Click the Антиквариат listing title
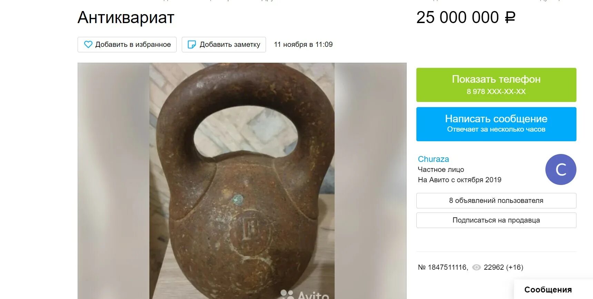The width and height of the screenshot is (593, 299). (126, 18)
